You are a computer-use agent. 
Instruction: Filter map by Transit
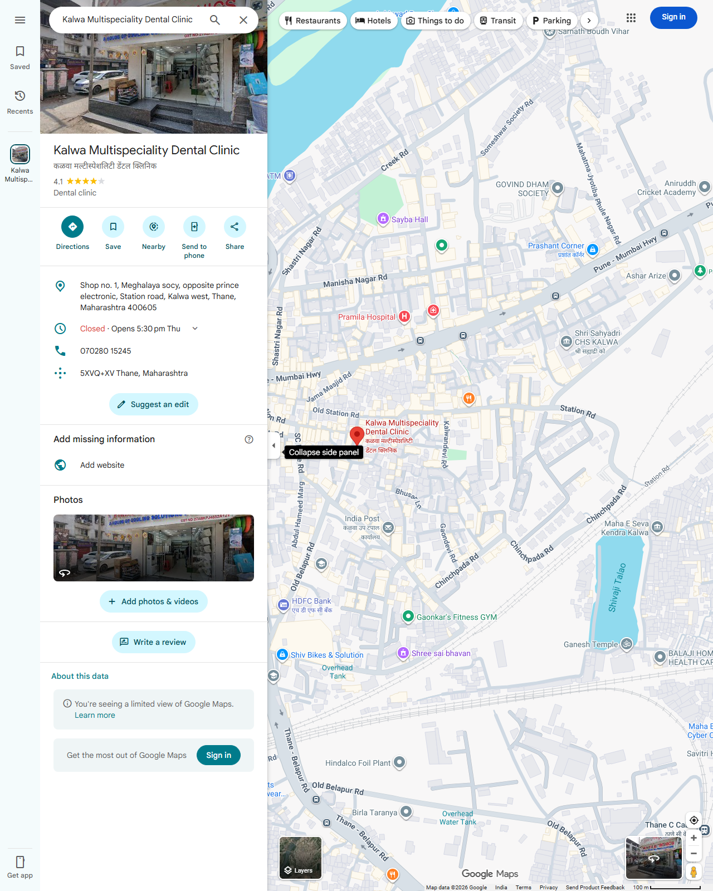[x=498, y=21]
